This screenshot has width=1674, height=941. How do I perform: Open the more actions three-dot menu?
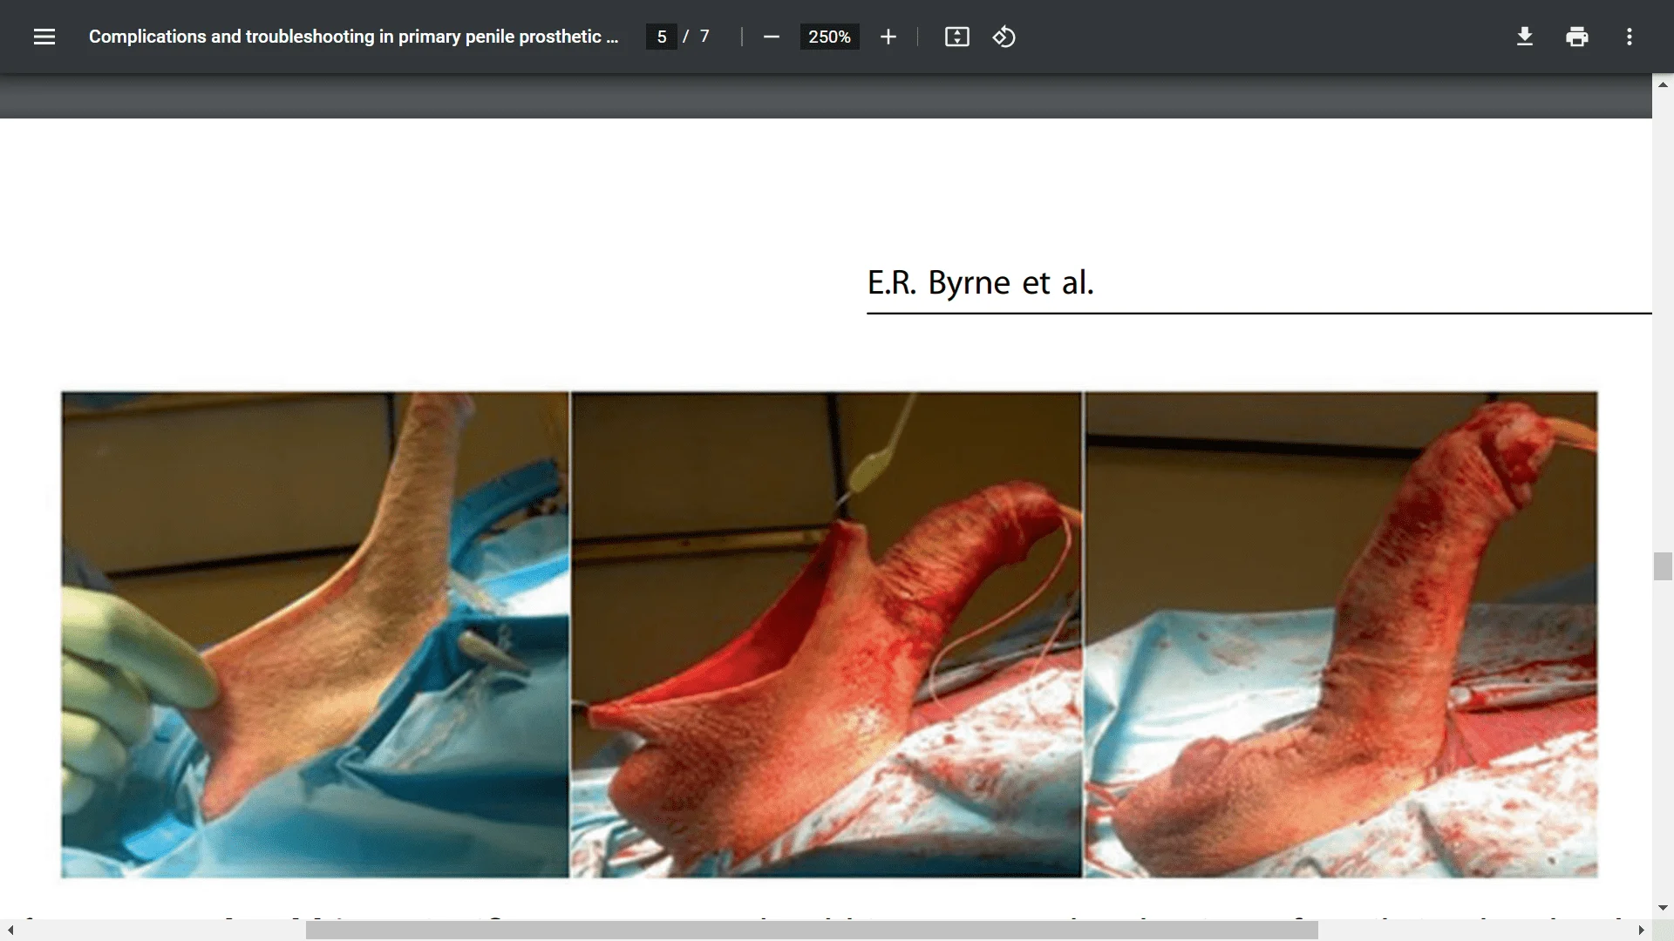[x=1630, y=37]
